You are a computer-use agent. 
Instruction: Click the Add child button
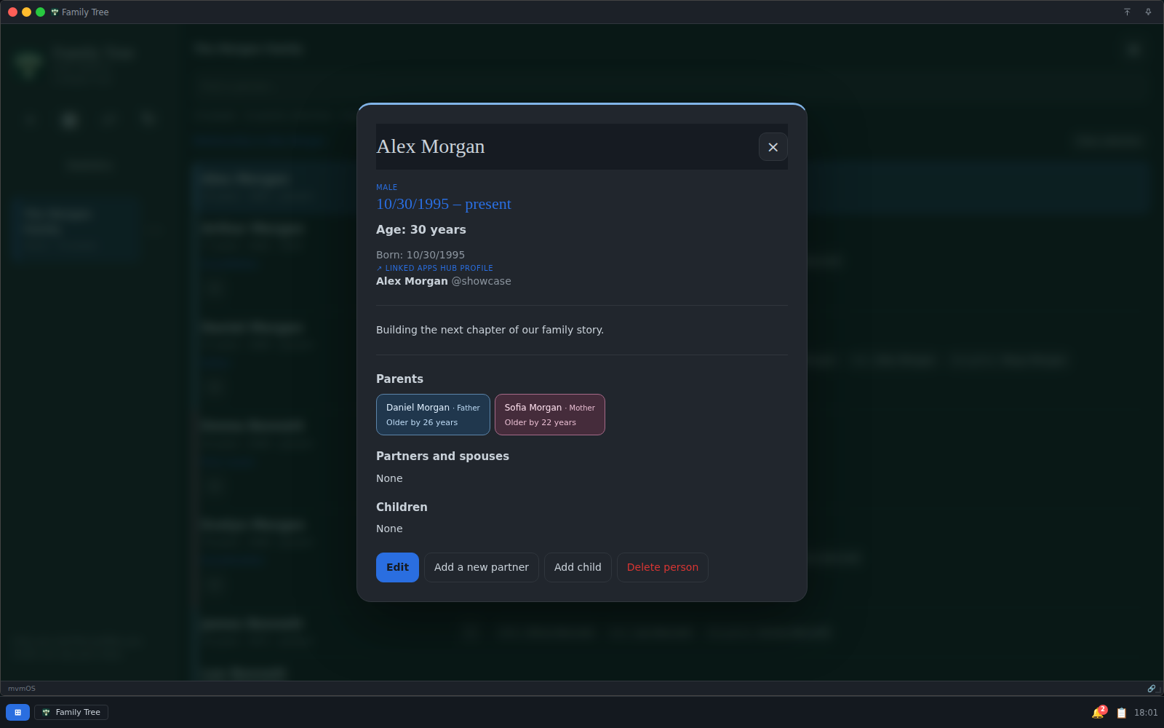[578, 567]
